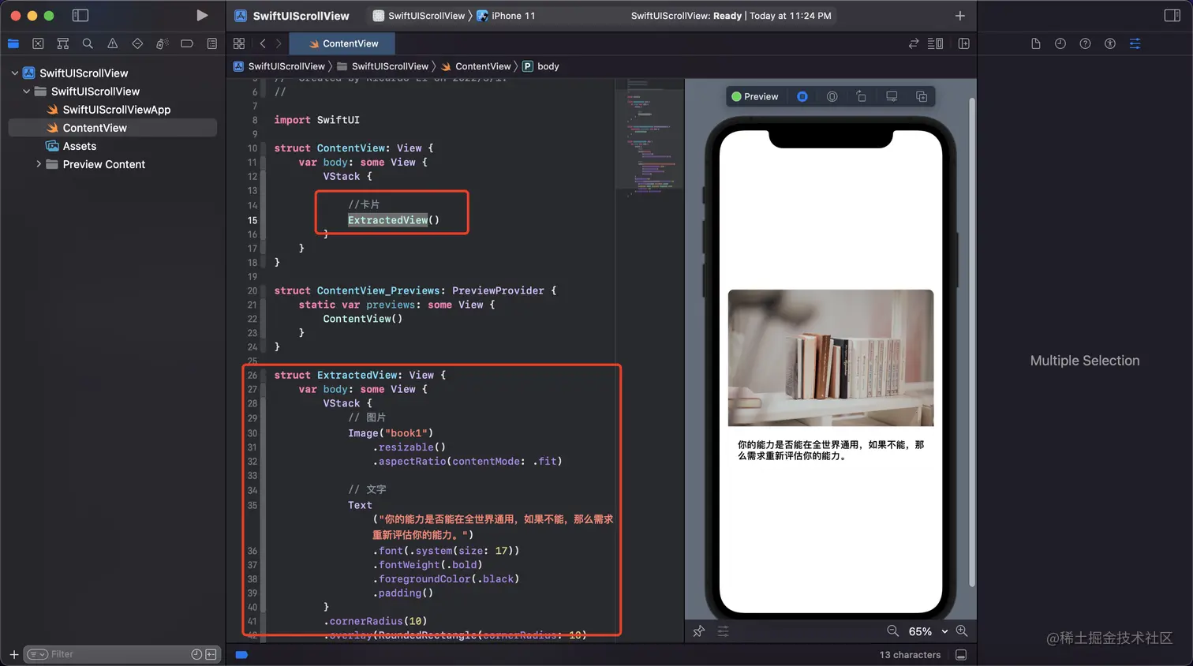Show the History inspector
The height and width of the screenshot is (666, 1193).
point(1060,43)
